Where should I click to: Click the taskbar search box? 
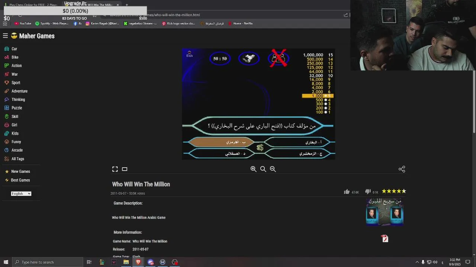pos(48,262)
